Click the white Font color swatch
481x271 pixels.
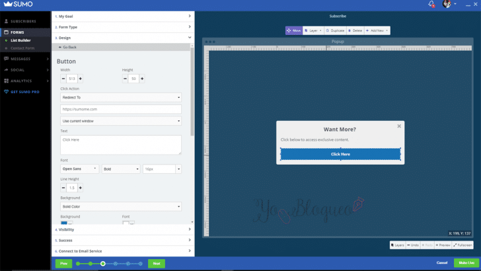point(126,223)
